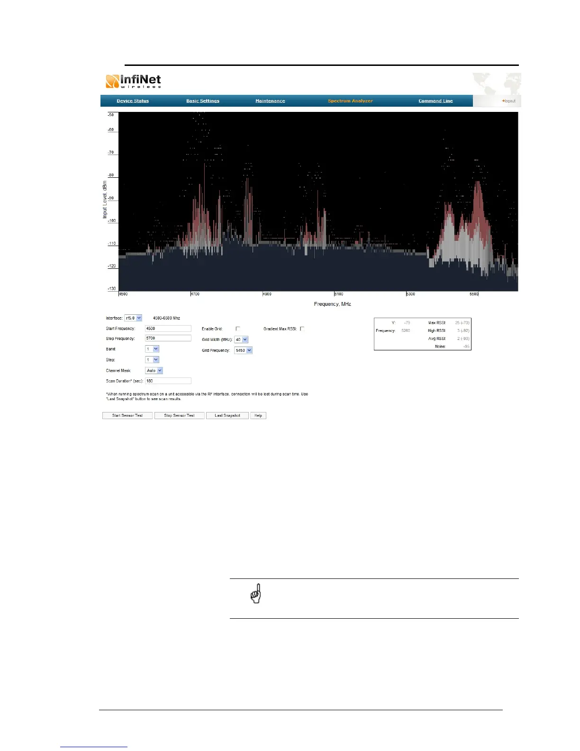Click the Stop Frequency input field
Image resolution: width=580 pixels, height=751 pixels.
[x=168, y=339]
